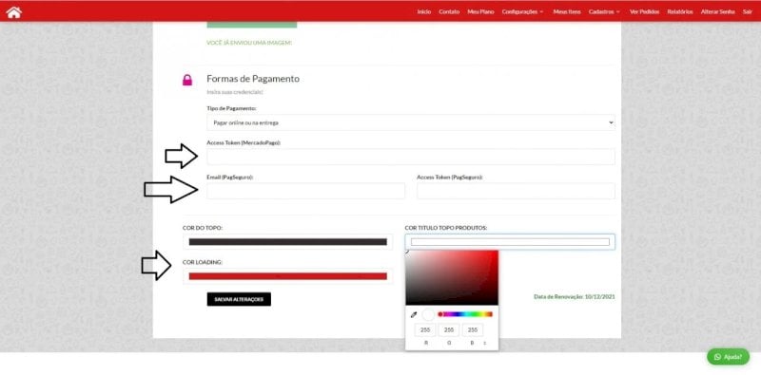Click the Salvar Alterações button
This screenshot has height=375, width=761.
click(x=239, y=299)
